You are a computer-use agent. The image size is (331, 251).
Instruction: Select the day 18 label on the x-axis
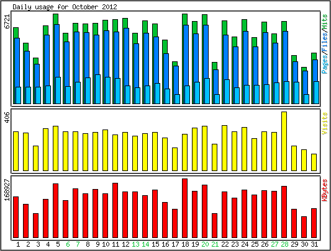(185, 244)
